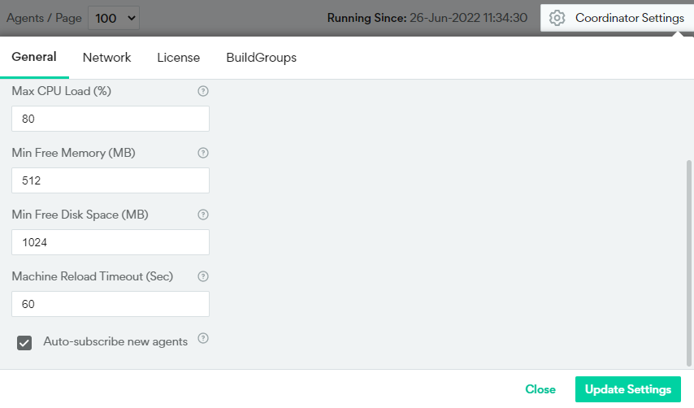Screen dimensions: 694x408
Task: Click help icon for Machine Reload Timeout
Action: point(203,276)
